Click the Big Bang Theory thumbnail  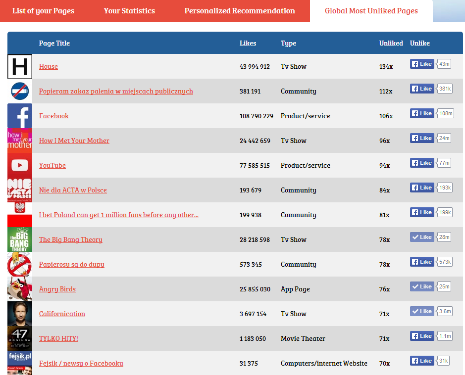(x=20, y=239)
